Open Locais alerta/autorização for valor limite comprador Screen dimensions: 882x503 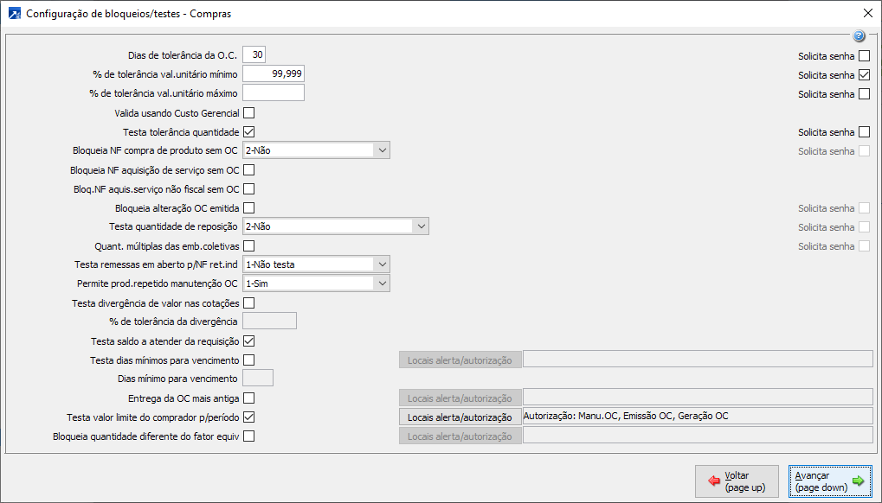point(460,417)
